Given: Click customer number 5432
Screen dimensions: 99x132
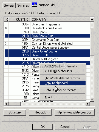Looking at the screenshot, I should pos(25,71).
